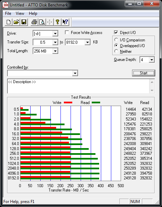Choose the Neither radio option

[x=116, y=51]
